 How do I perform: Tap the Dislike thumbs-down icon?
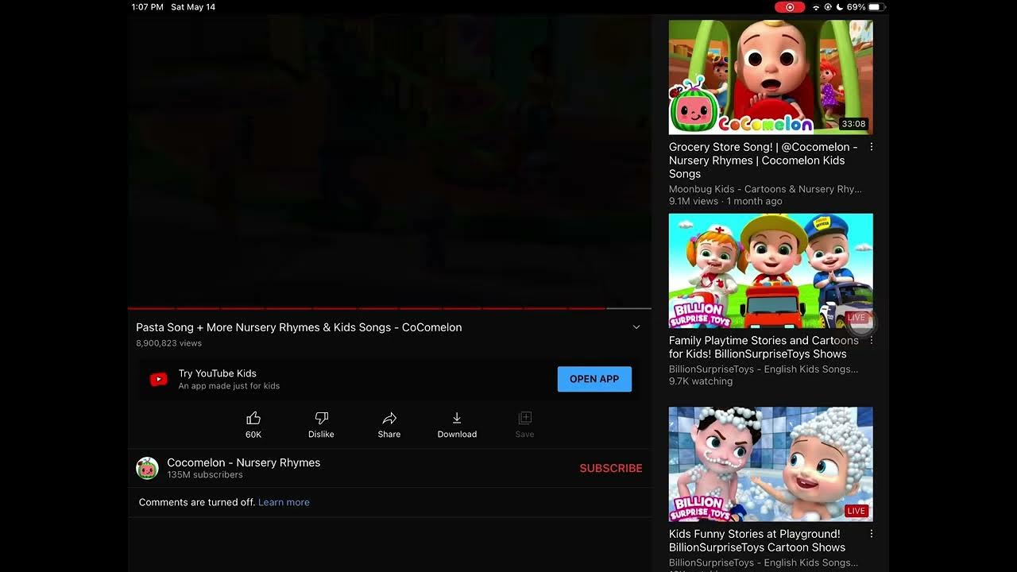(322, 418)
